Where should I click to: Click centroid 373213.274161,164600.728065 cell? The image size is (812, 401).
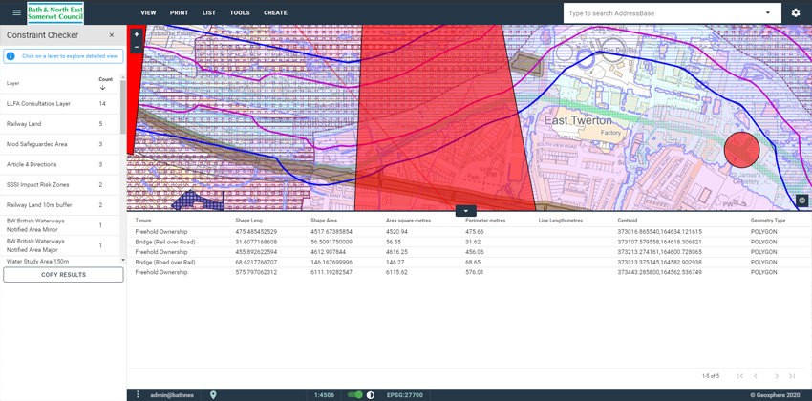tap(660, 252)
